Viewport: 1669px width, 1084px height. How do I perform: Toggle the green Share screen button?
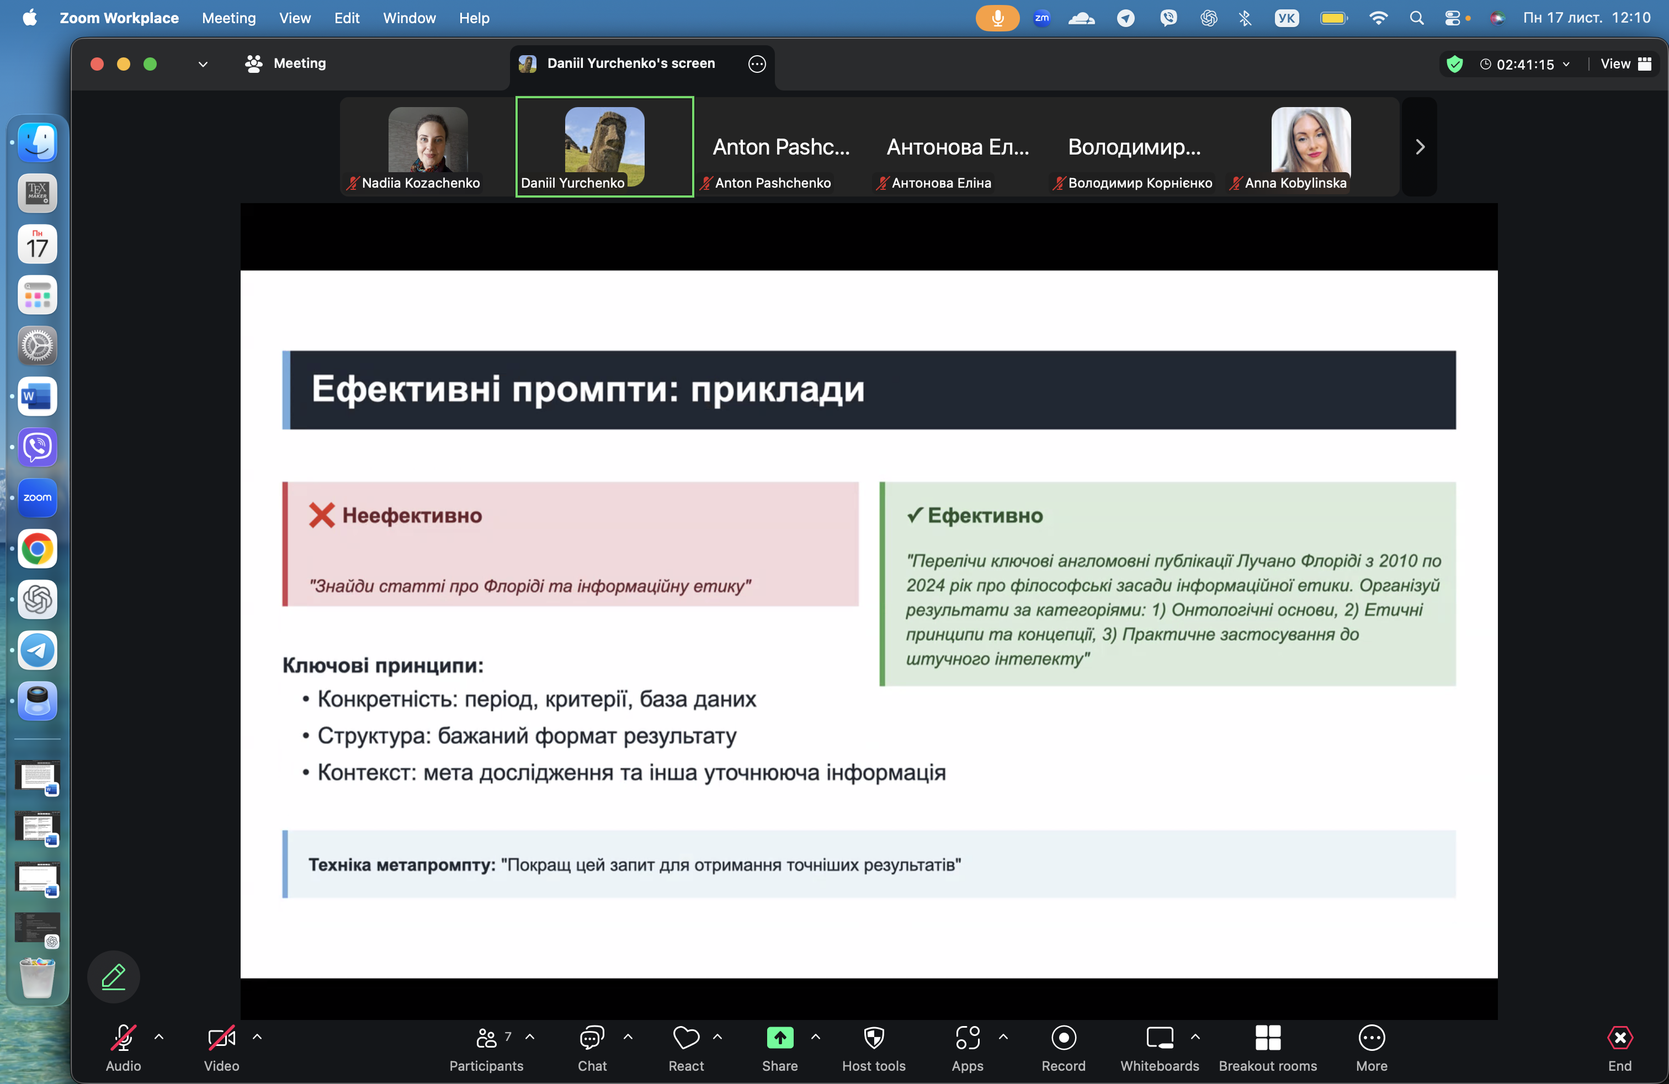tap(779, 1038)
